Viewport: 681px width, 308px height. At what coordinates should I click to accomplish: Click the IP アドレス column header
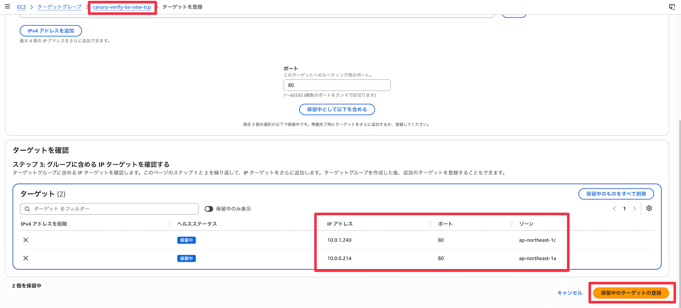point(340,224)
